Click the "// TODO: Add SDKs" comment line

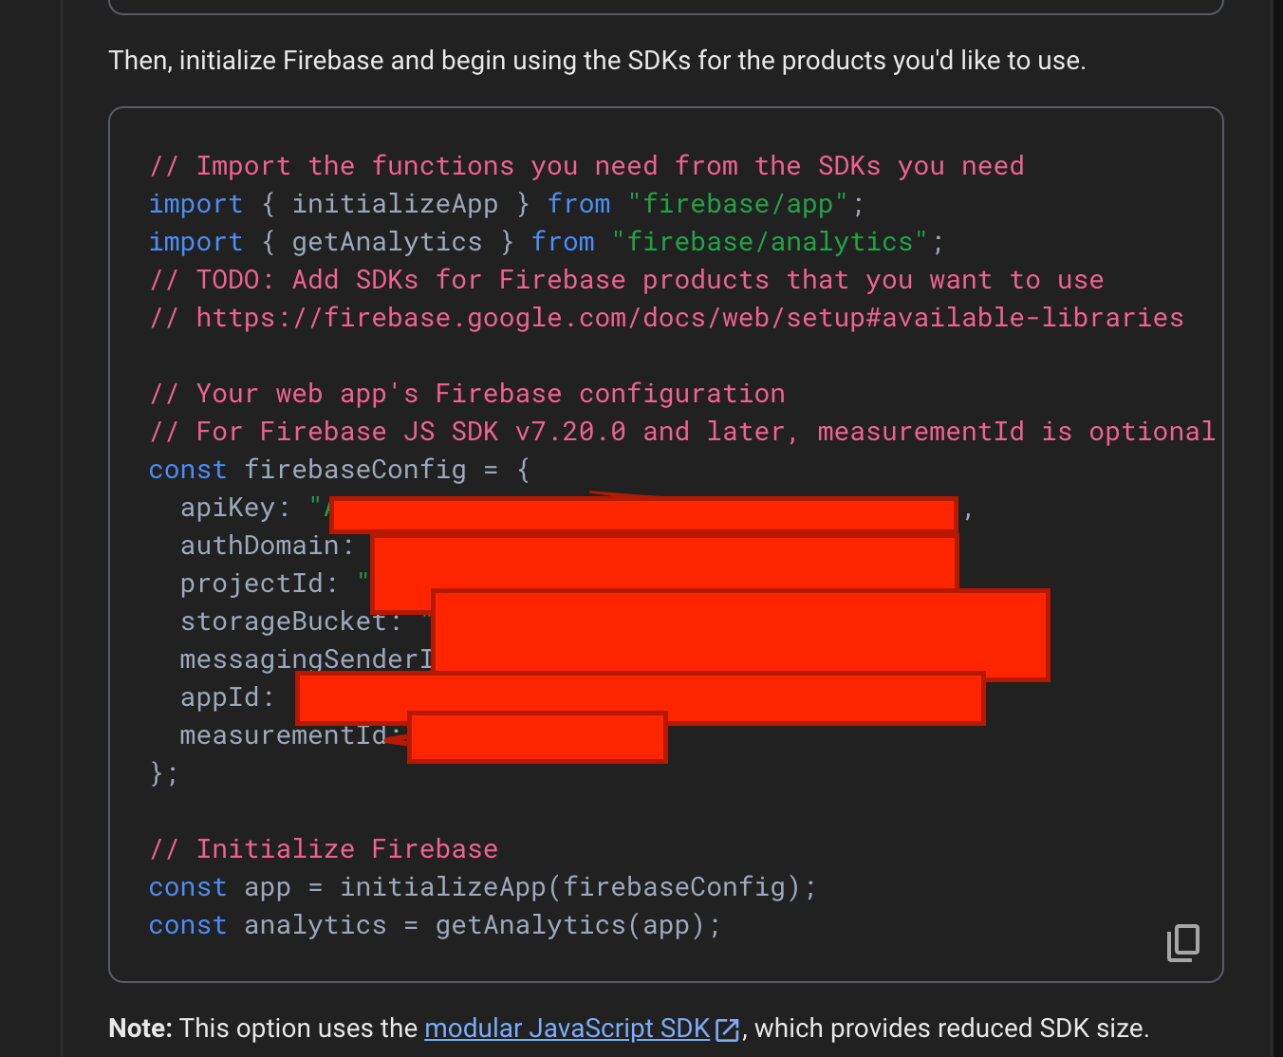point(626,280)
